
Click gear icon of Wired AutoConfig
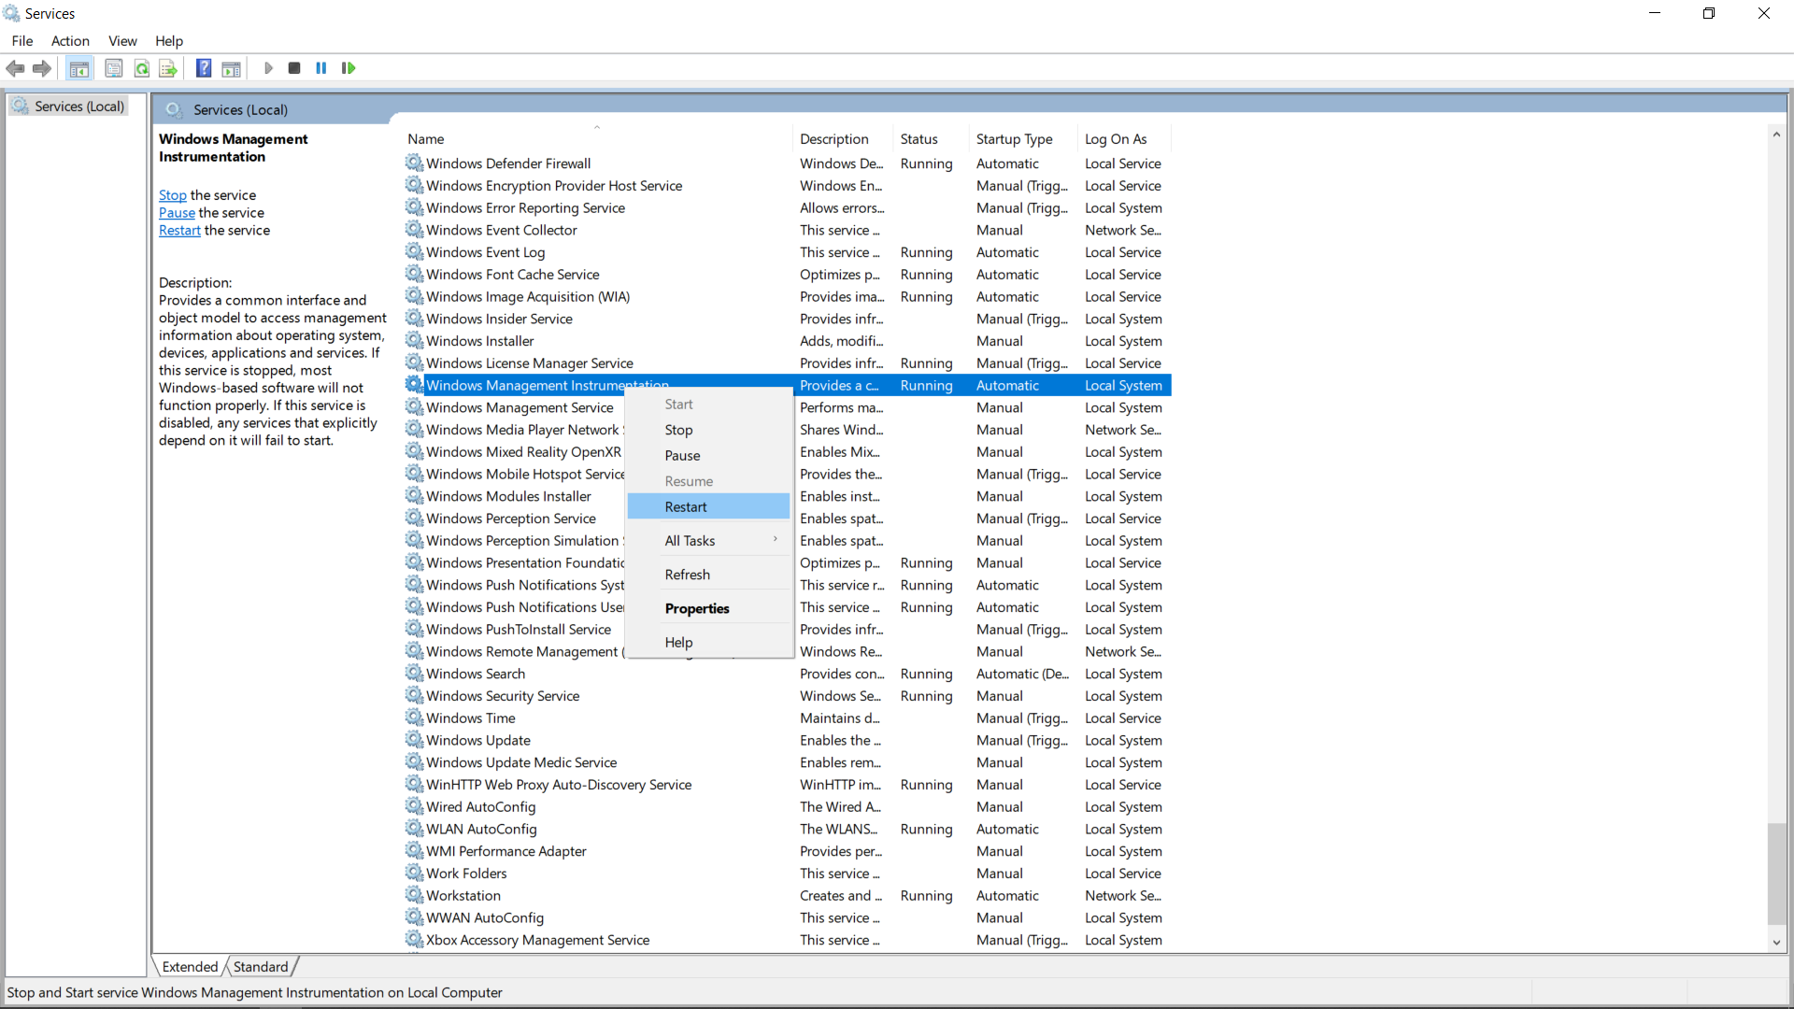(x=414, y=805)
